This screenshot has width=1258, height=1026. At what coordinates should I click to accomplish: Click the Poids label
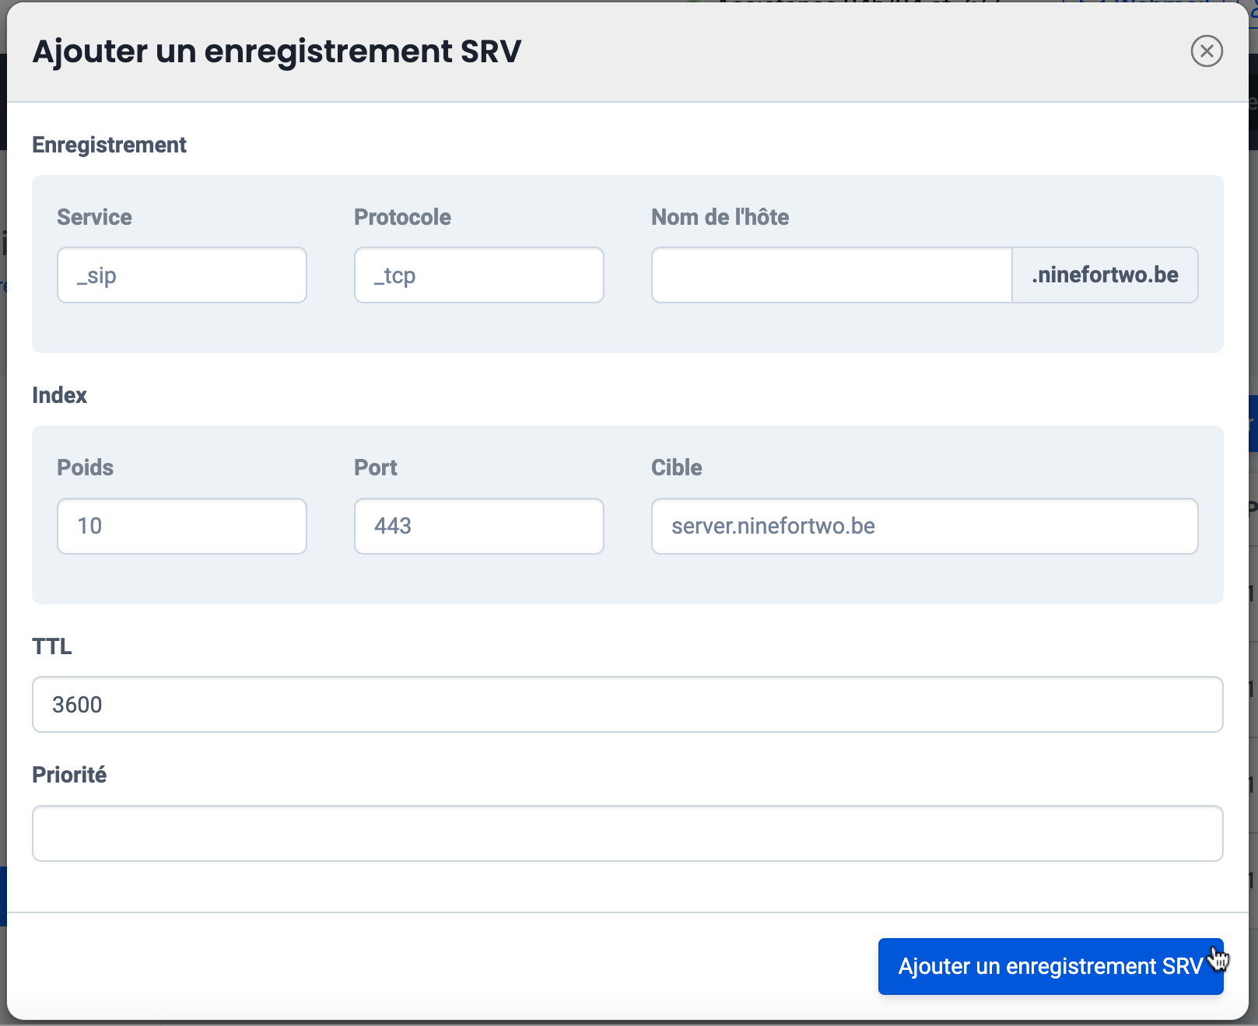click(x=85, y=467)
